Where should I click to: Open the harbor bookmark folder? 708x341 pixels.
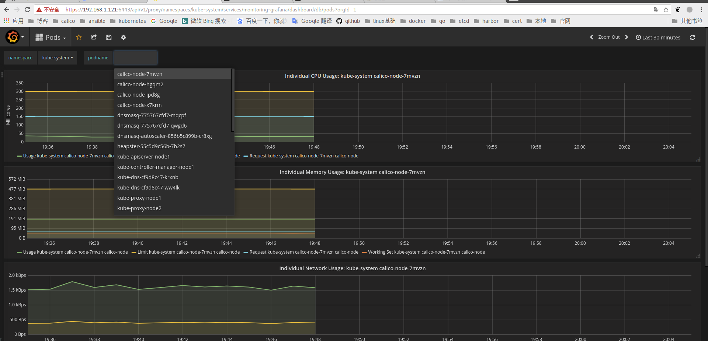coord(486,21)
